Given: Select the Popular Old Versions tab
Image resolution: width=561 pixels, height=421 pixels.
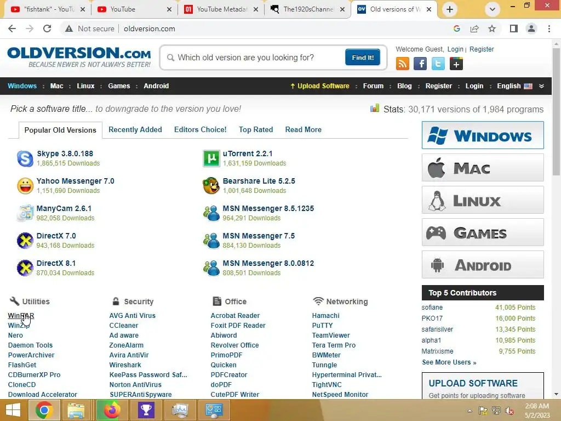Looking at the screenshot, I should point(60,130).
